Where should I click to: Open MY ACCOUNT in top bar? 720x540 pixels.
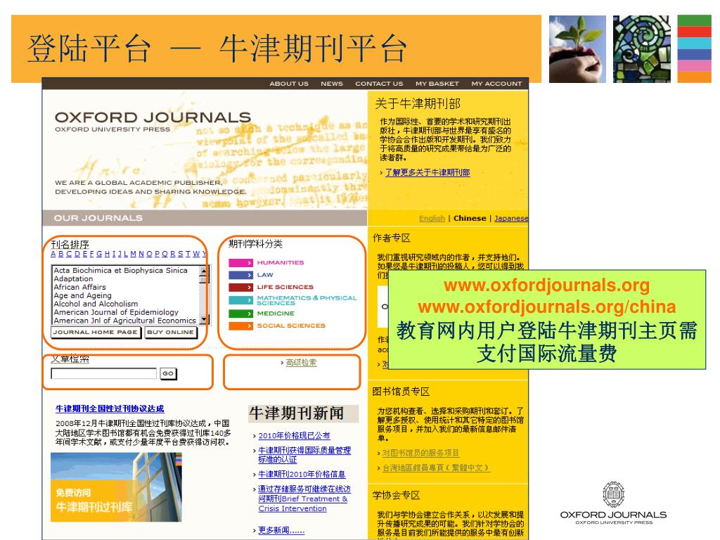[496, 84]
